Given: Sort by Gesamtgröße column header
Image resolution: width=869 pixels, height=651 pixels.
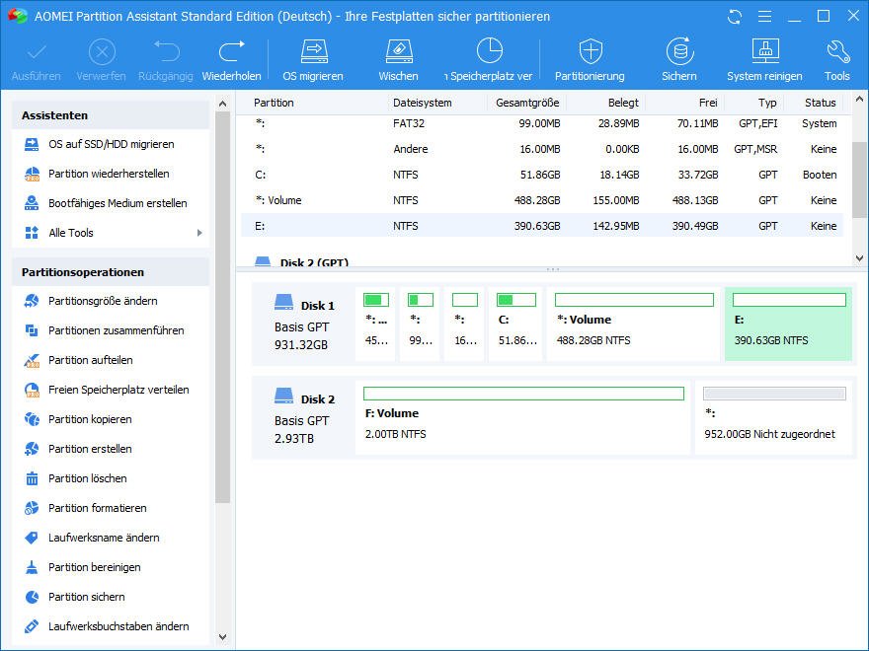Looking at the screenshot, I should pyautogui.click(x=527, y=103).
